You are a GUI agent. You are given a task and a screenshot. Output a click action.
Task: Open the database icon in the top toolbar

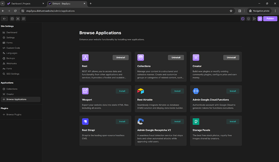pyautogui.click(x=12, y=19)
